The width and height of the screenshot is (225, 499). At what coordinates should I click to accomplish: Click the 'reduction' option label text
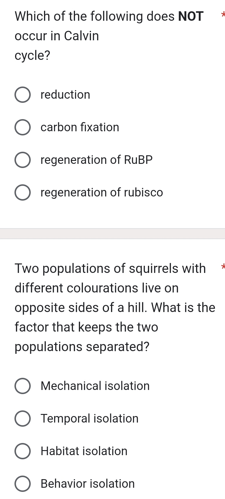tap(66, 95)
